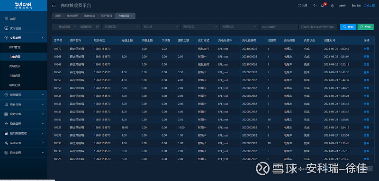
Task: Open the calendar icon in date range
Action: [x=98, y=27]
